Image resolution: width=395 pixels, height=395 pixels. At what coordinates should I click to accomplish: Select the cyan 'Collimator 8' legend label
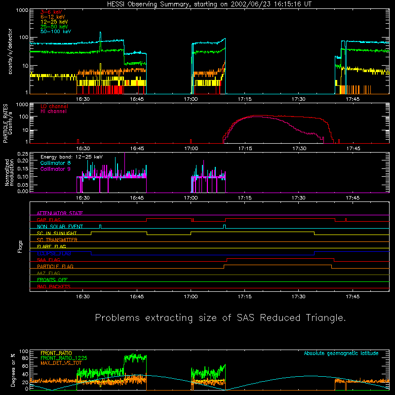coord(55,163)
